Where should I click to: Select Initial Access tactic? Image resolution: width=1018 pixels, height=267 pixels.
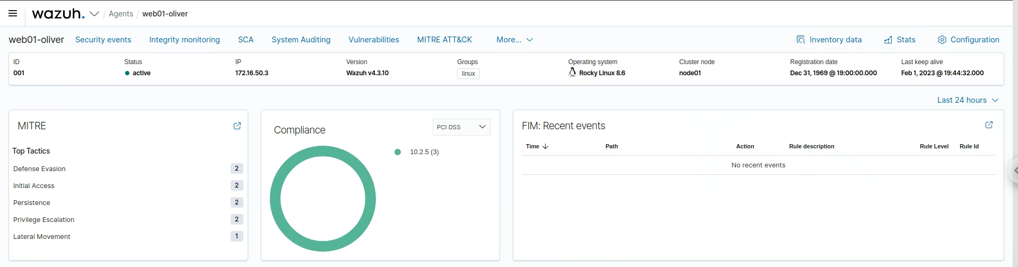[x=34, y=186]
